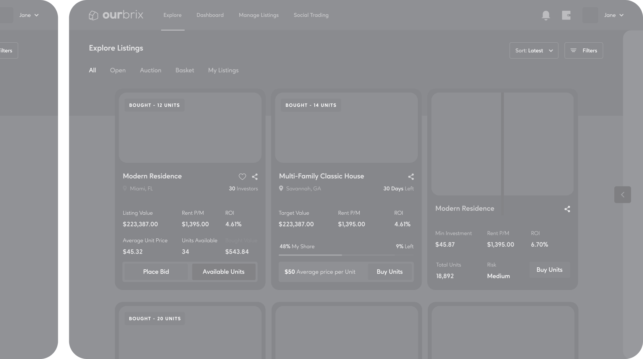Viewport: 643px width, 359px height.
Task: Share the Miami Modern Residence listing
Action: [x=255, y=177]
